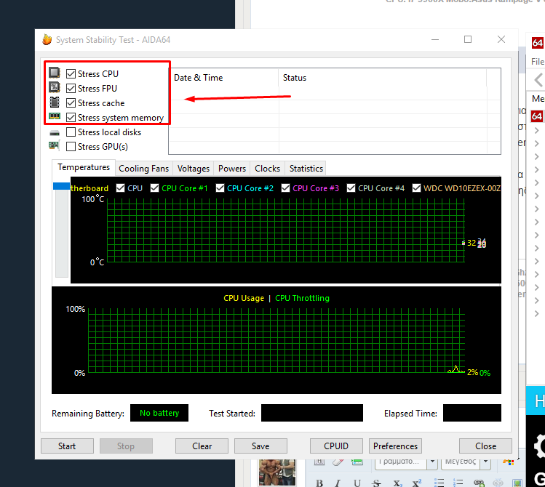This screenshot has height=487, width=545.
Task: Maximize the System Stability Test window
Action: click(468, 39)
